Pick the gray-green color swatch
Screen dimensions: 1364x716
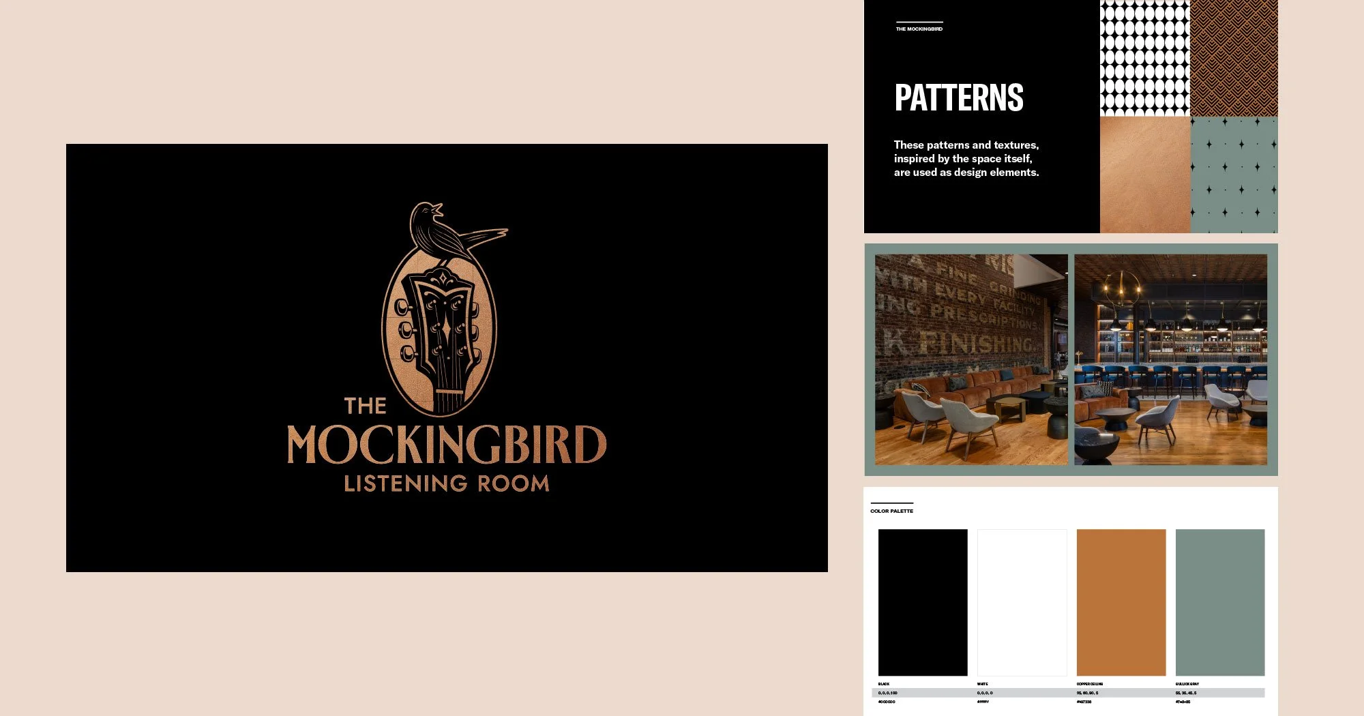click(x=1220, y=603)
